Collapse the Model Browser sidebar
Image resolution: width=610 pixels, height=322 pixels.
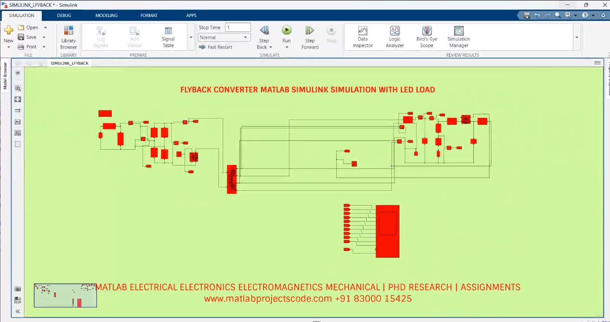click(x=17, y=311)
